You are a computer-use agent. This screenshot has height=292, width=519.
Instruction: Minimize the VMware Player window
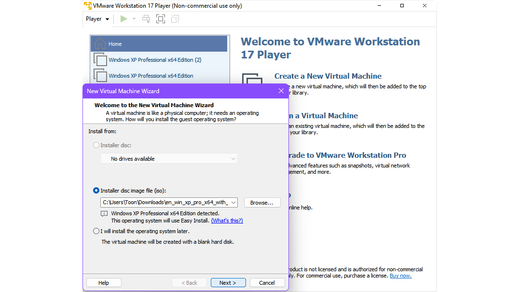[379, 6]
